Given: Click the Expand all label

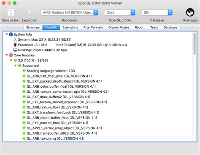Looking at the screenshot, I should click(29, 20).
